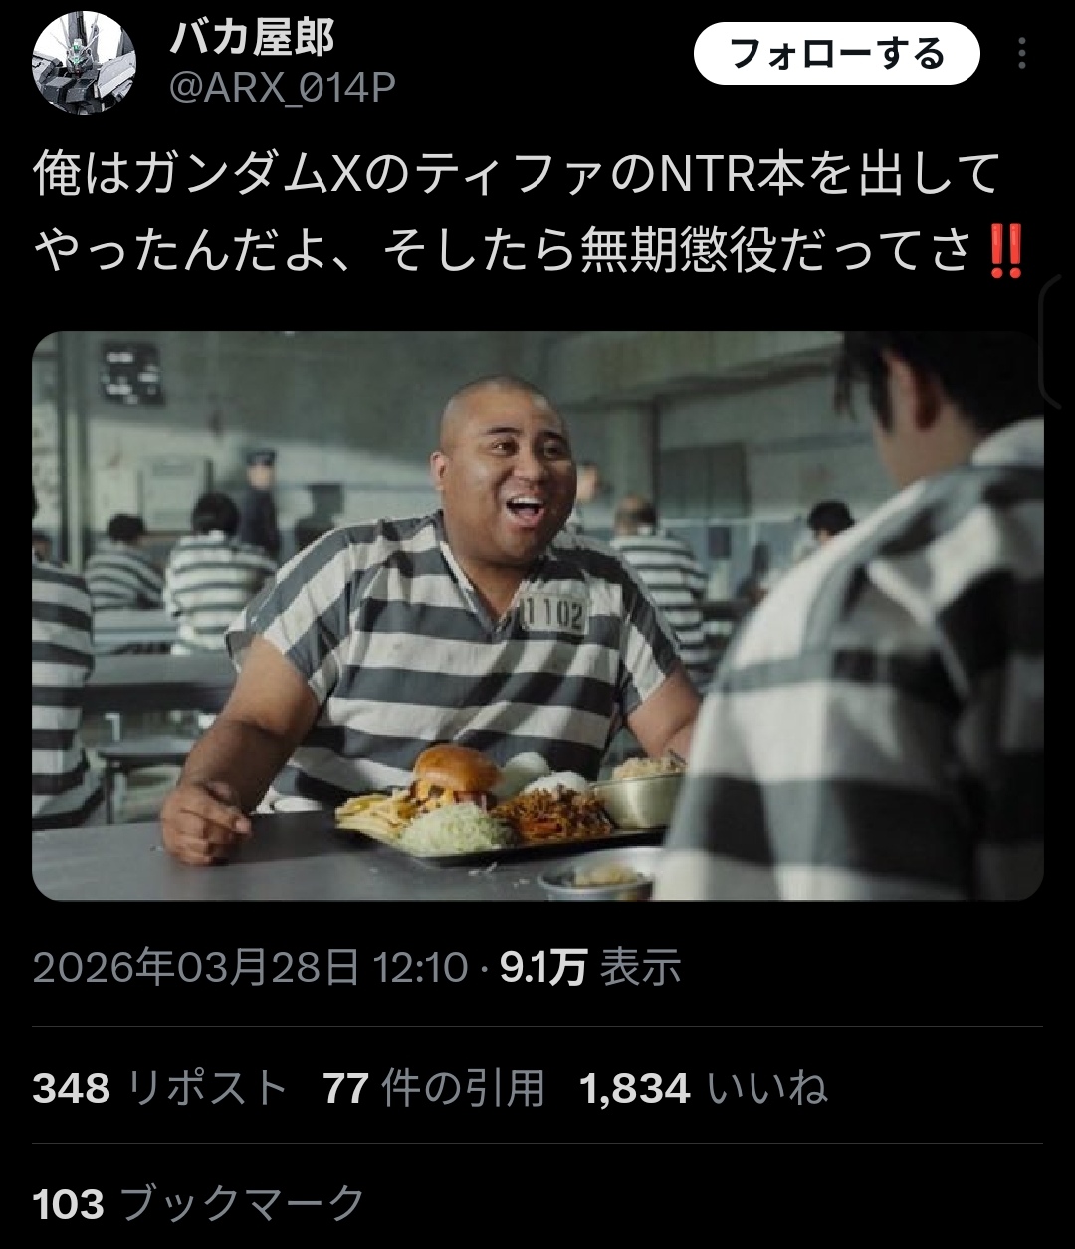Click the 2026年03月28日 12:10 timestamp

250,966
